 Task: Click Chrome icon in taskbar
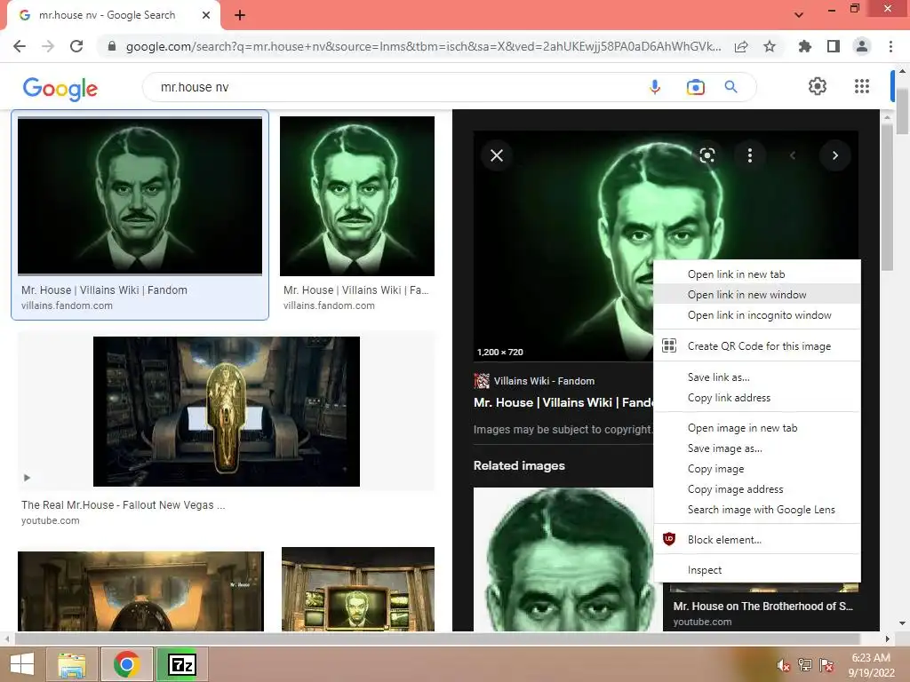click(126, 664)
